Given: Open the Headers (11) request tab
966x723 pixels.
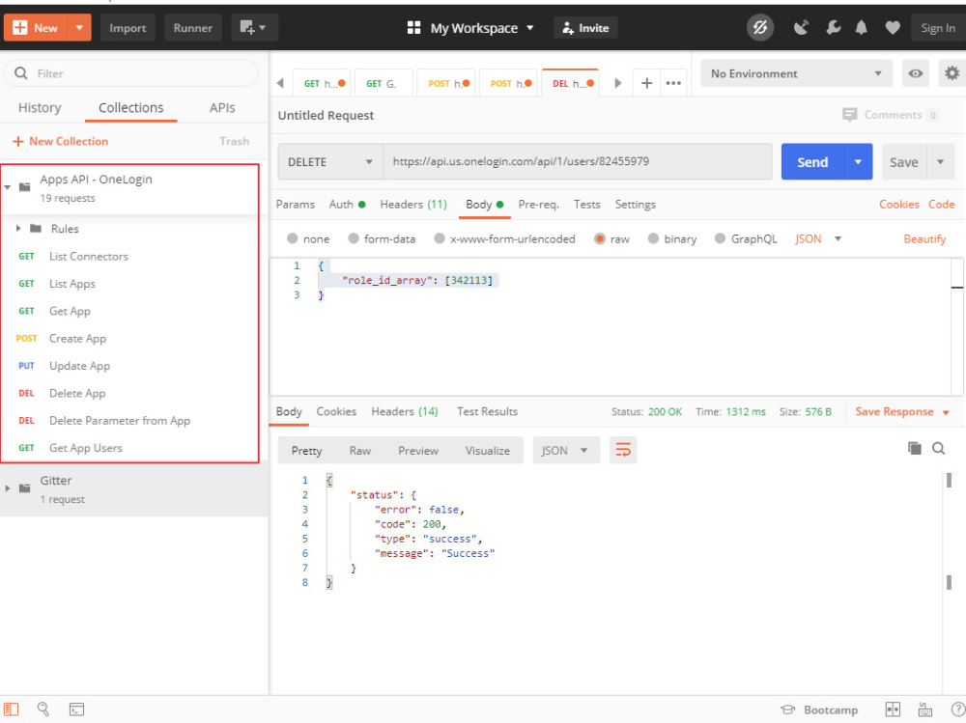Looking at the screenshot, I should click(413, 204).
